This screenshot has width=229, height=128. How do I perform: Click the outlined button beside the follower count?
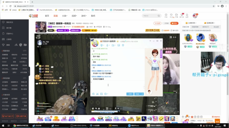coord(157,23)
